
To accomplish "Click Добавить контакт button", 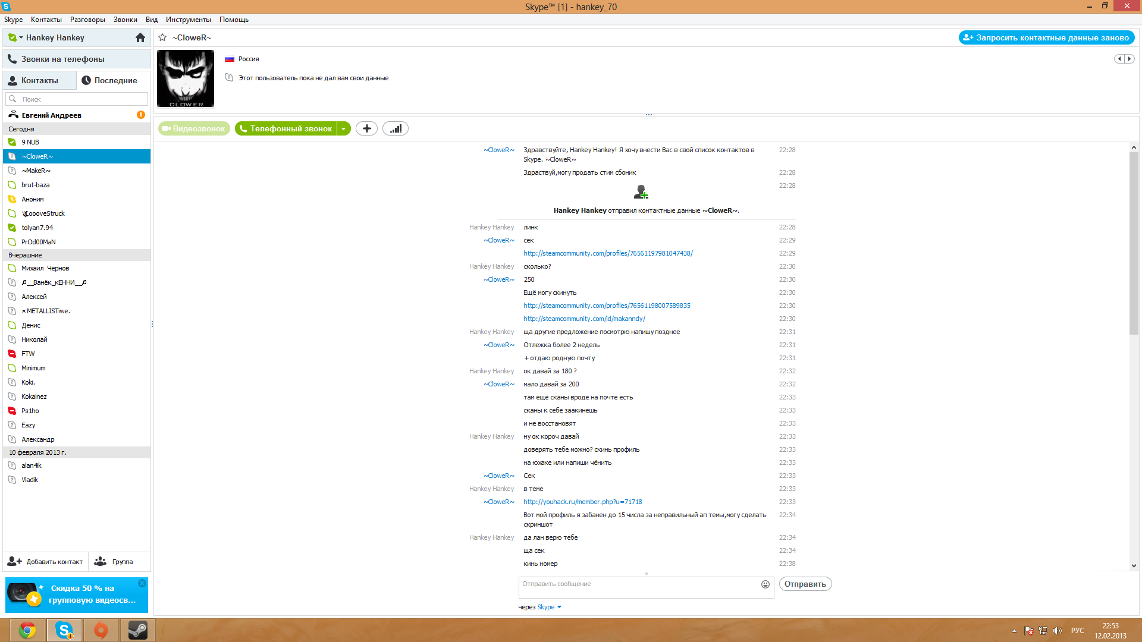I will point(46,562).
